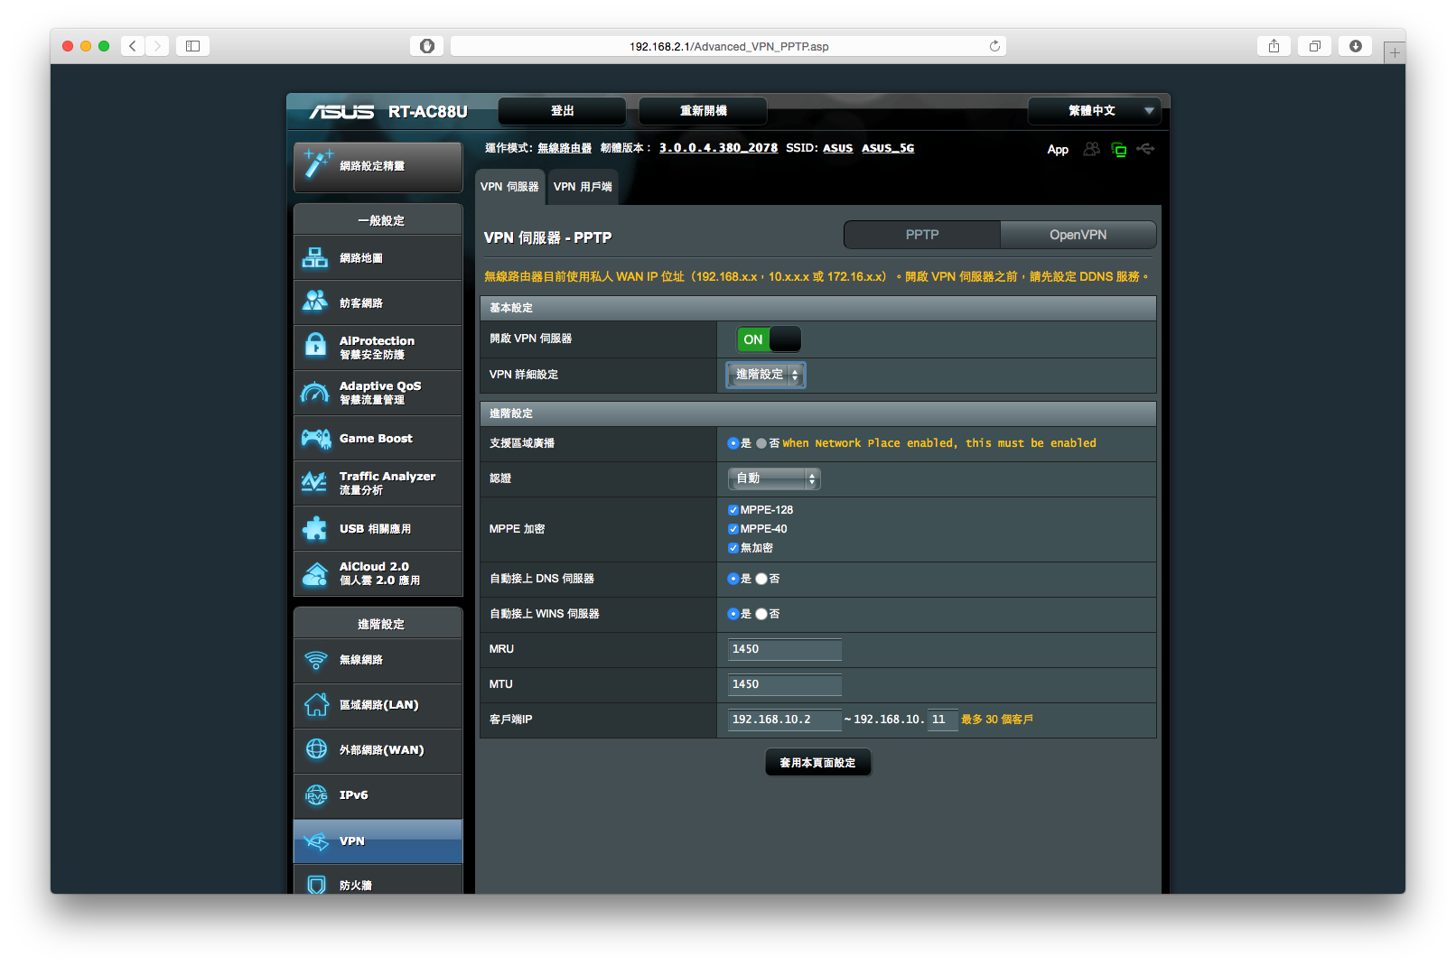Select Yes for broadcast support
Image resolution: width=1456 pixels, height=966 pixels.
click(733, 443)
